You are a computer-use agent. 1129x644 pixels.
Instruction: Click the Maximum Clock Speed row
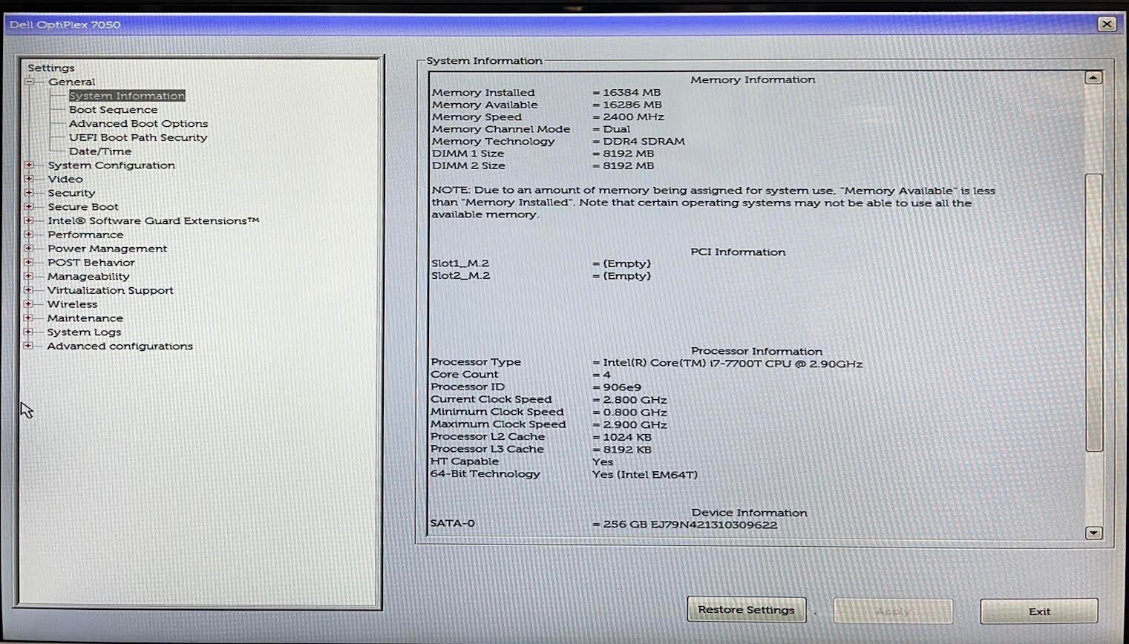(549, 424)
